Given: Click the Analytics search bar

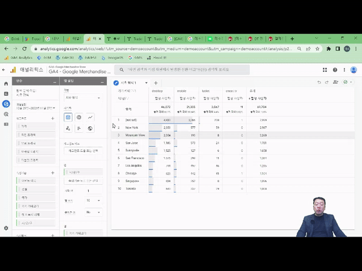Looking at the screenshot, I should [x=211, y=70].
